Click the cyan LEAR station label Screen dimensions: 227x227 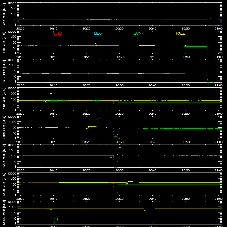click(x=98, y=33)
